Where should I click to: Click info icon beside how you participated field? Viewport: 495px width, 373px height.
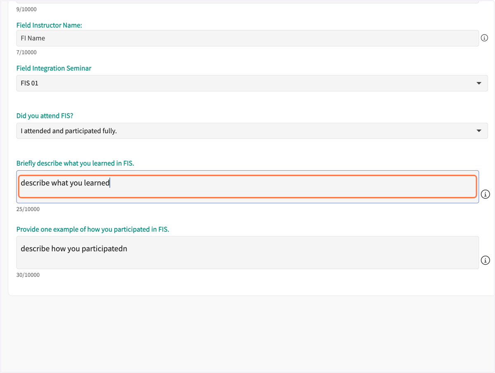[x=486, y=260]
